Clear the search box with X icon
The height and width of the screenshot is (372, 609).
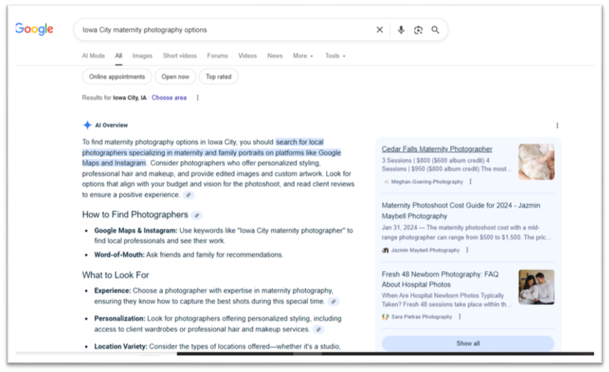click(x=379, y=30)
